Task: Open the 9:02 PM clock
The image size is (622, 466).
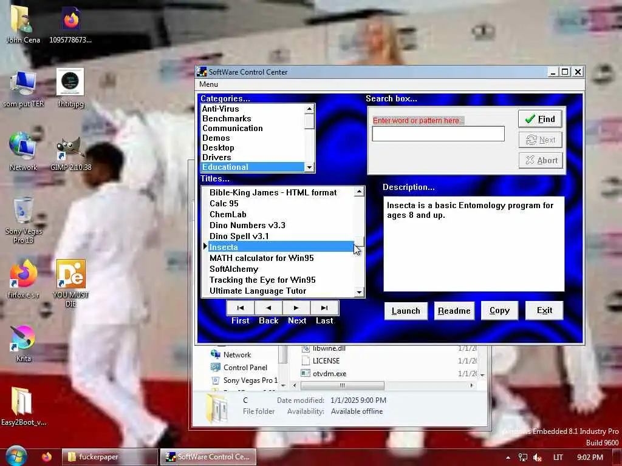Action: pos(590,458)
